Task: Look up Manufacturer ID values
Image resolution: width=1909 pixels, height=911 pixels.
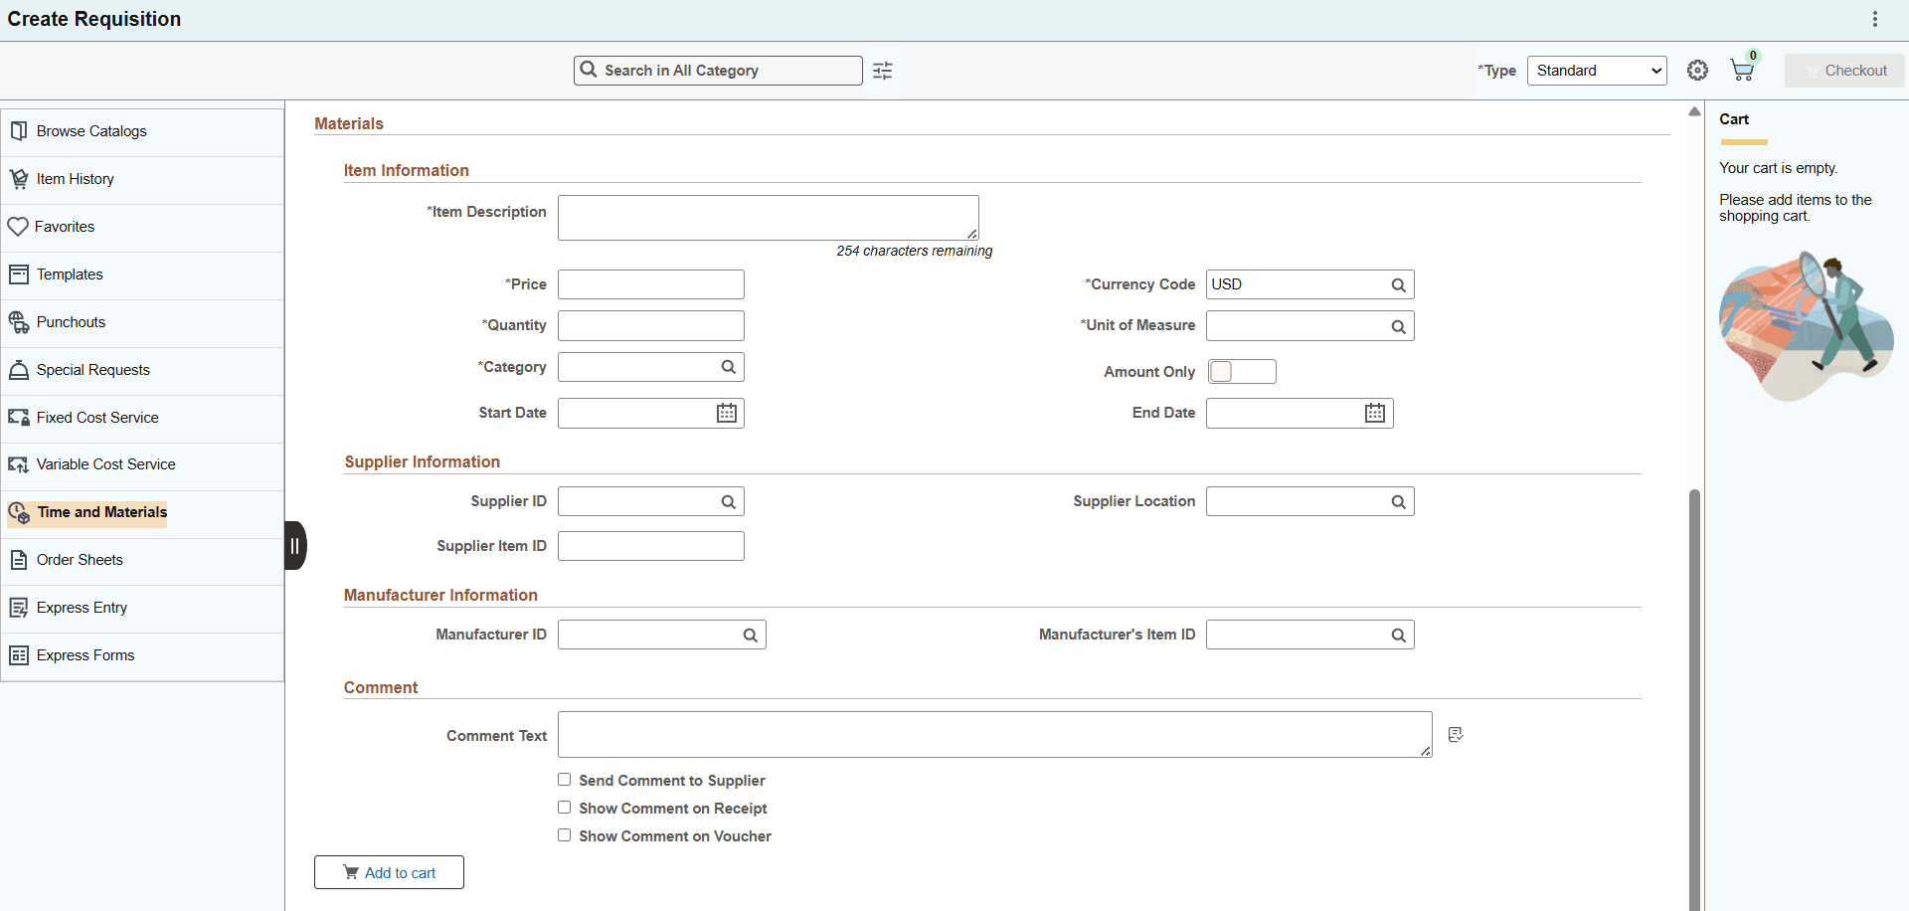Action: pos(750,636)
